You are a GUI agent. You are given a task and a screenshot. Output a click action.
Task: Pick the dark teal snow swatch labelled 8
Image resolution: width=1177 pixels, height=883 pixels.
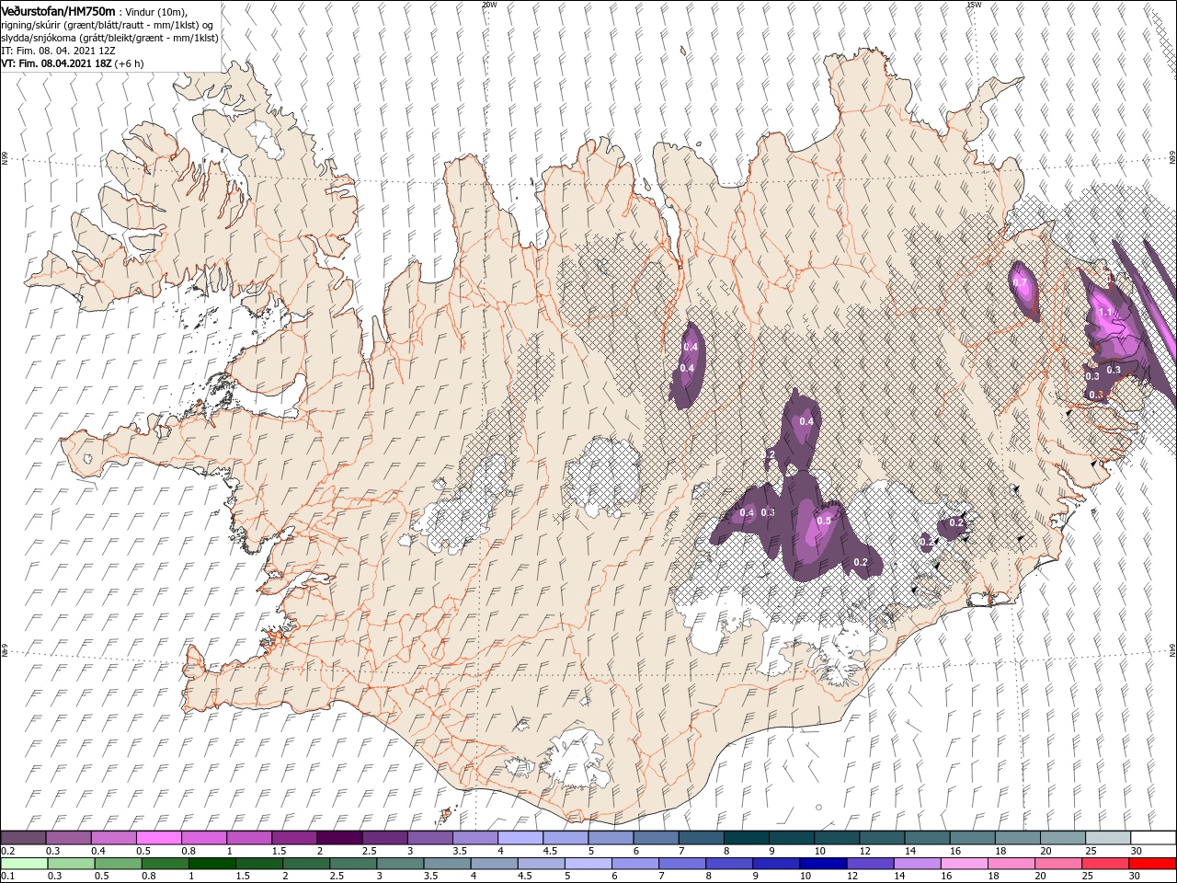[745, 838]
